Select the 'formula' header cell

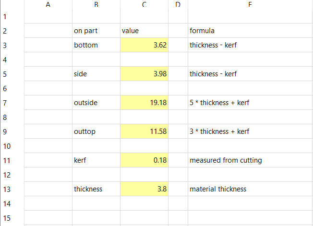pyautogui.click(x=250, y=31)
